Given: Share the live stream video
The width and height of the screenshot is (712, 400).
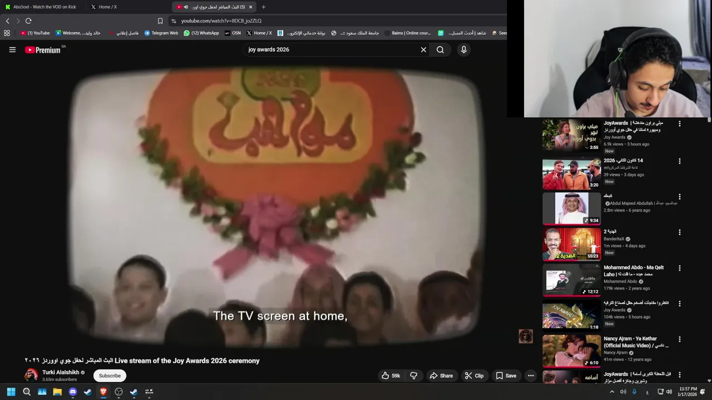Looking at the screenshot, I should [x=441, y=376].
